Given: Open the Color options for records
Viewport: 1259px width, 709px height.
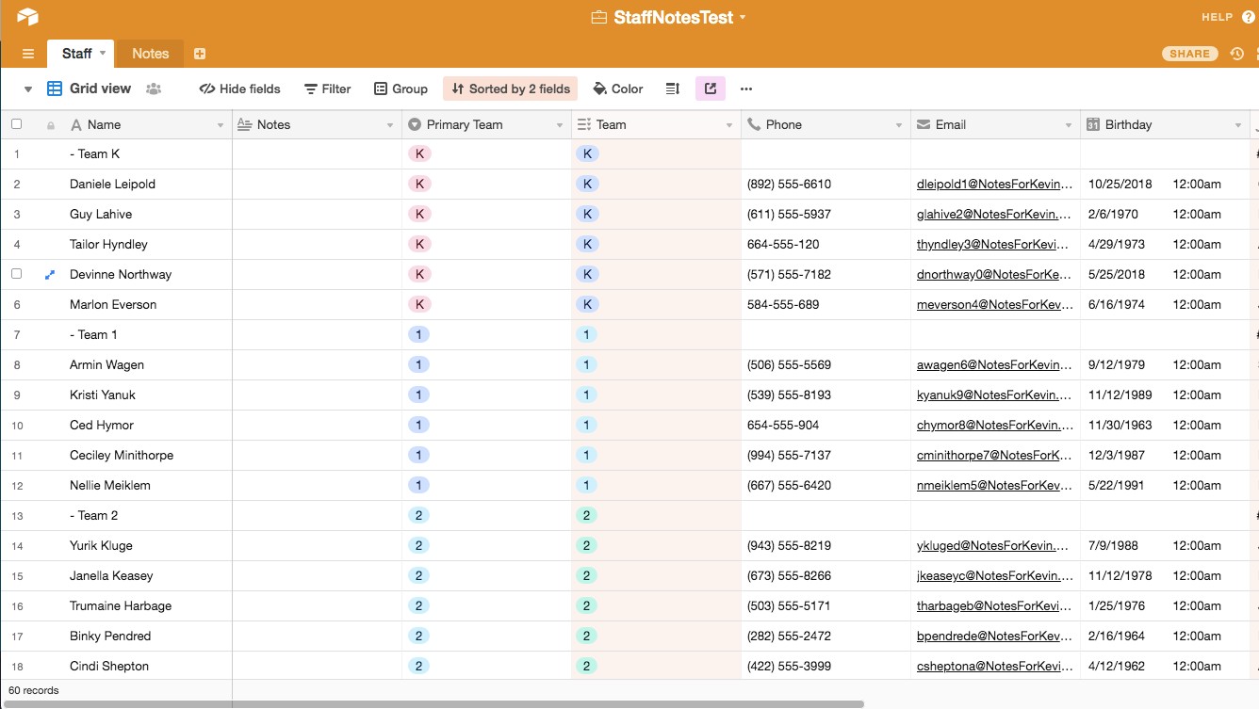Looking at the screenshot, I should pyautogui.click(x=618, y=89).
